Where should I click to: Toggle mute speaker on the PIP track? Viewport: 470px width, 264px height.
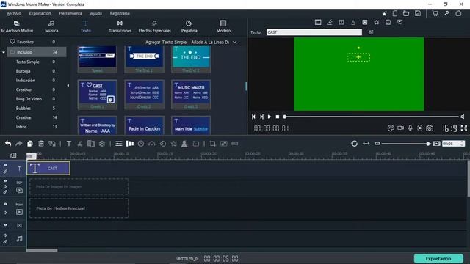(5, 186)
